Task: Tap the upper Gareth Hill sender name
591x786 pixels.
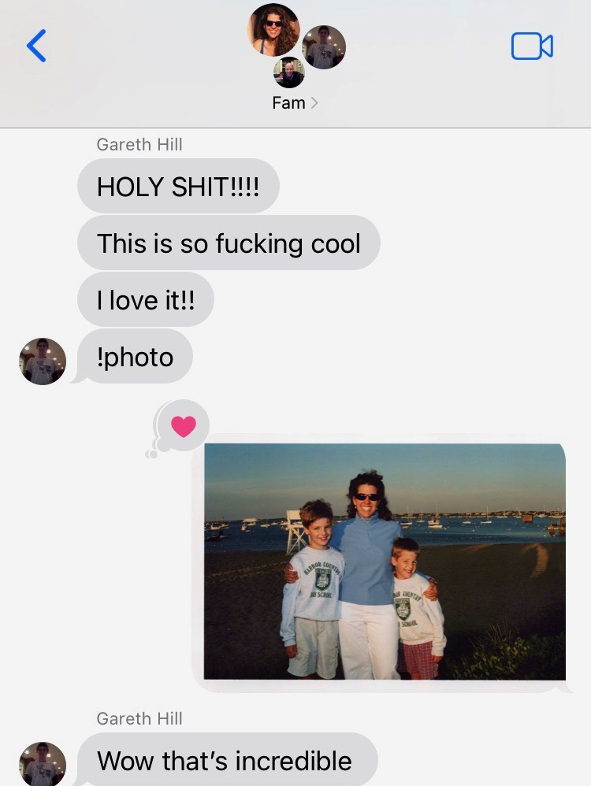Action: pyautogui.click(x=139, y=144)
